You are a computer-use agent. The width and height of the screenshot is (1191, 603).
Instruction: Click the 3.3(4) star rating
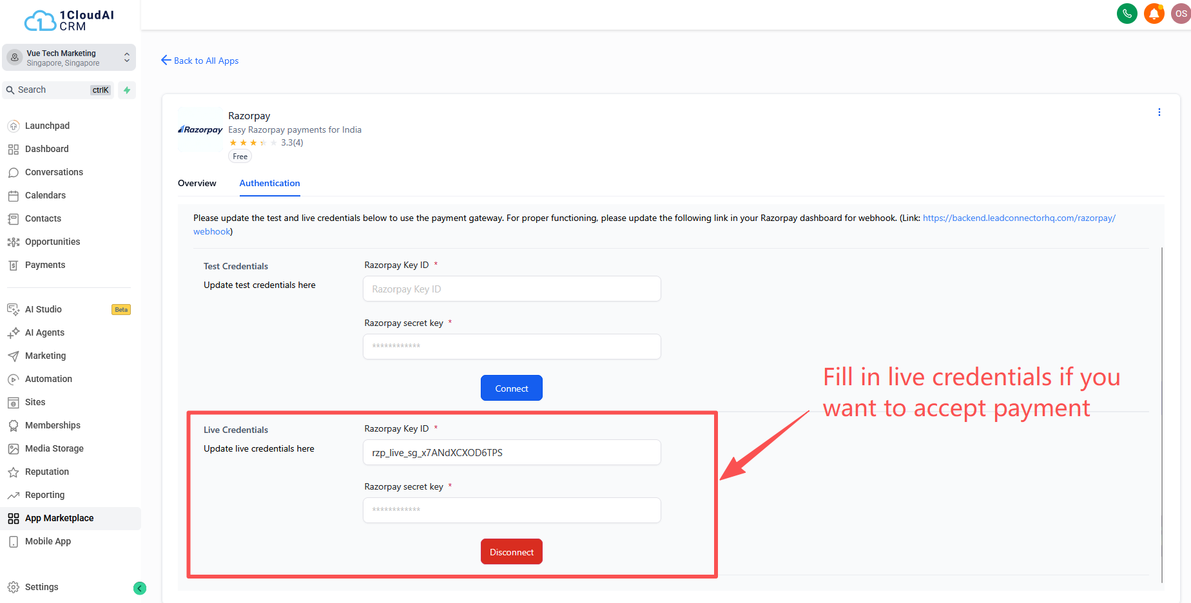(266, 142)
